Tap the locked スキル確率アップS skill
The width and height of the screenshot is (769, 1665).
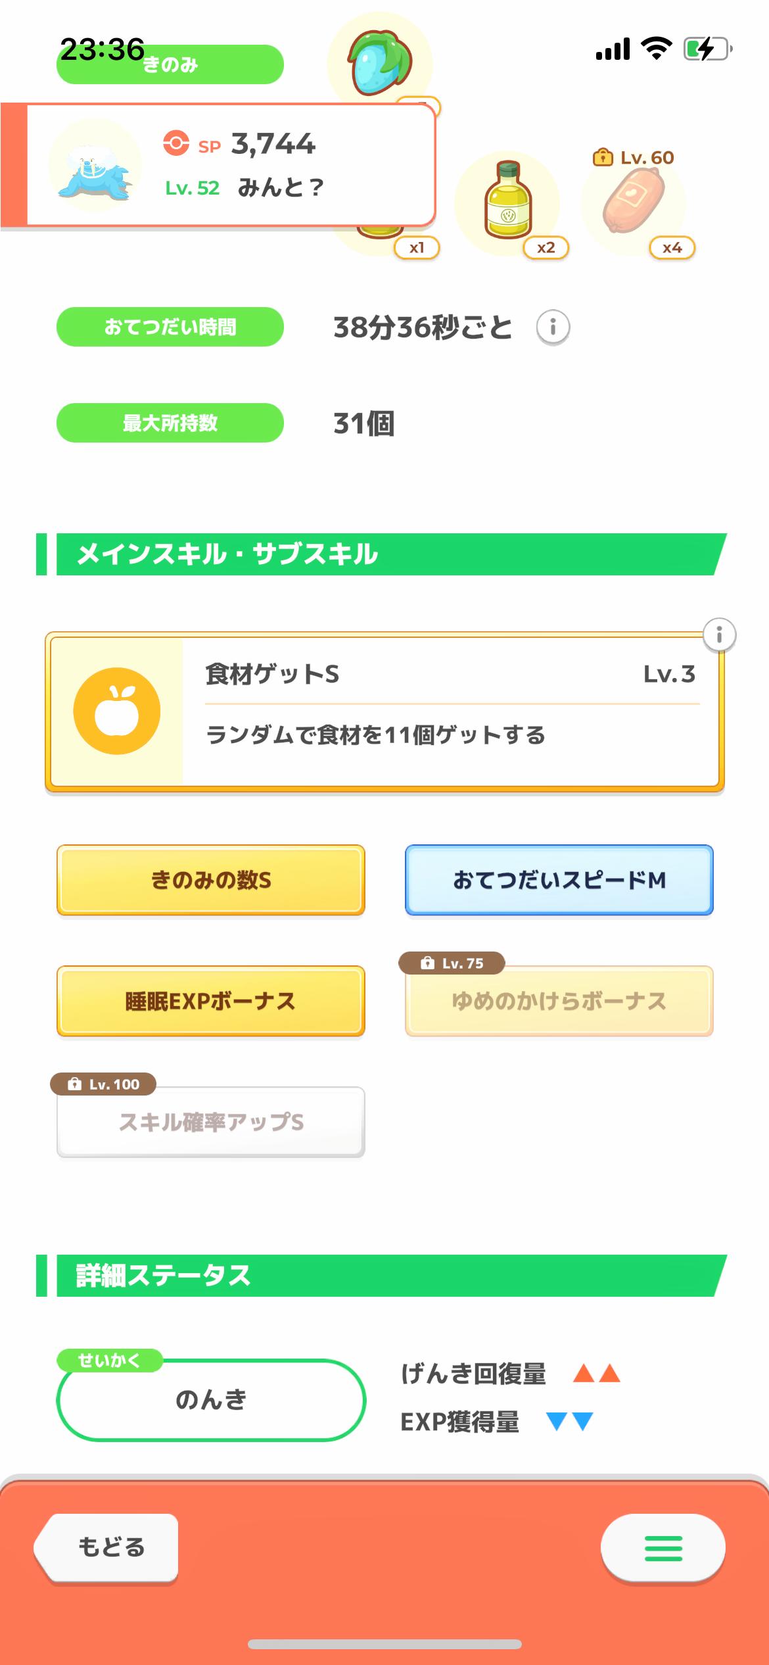click(211, 1122)
